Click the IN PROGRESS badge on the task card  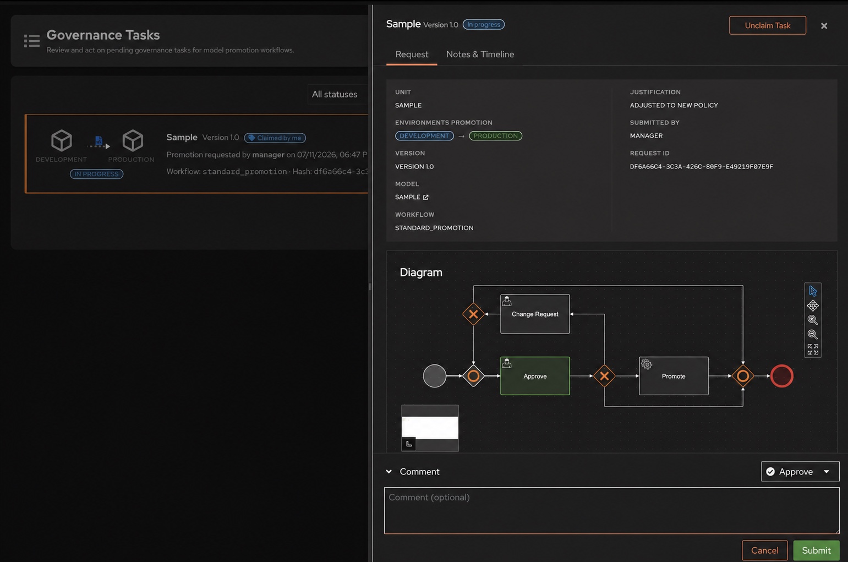click(x=96, y=174)
